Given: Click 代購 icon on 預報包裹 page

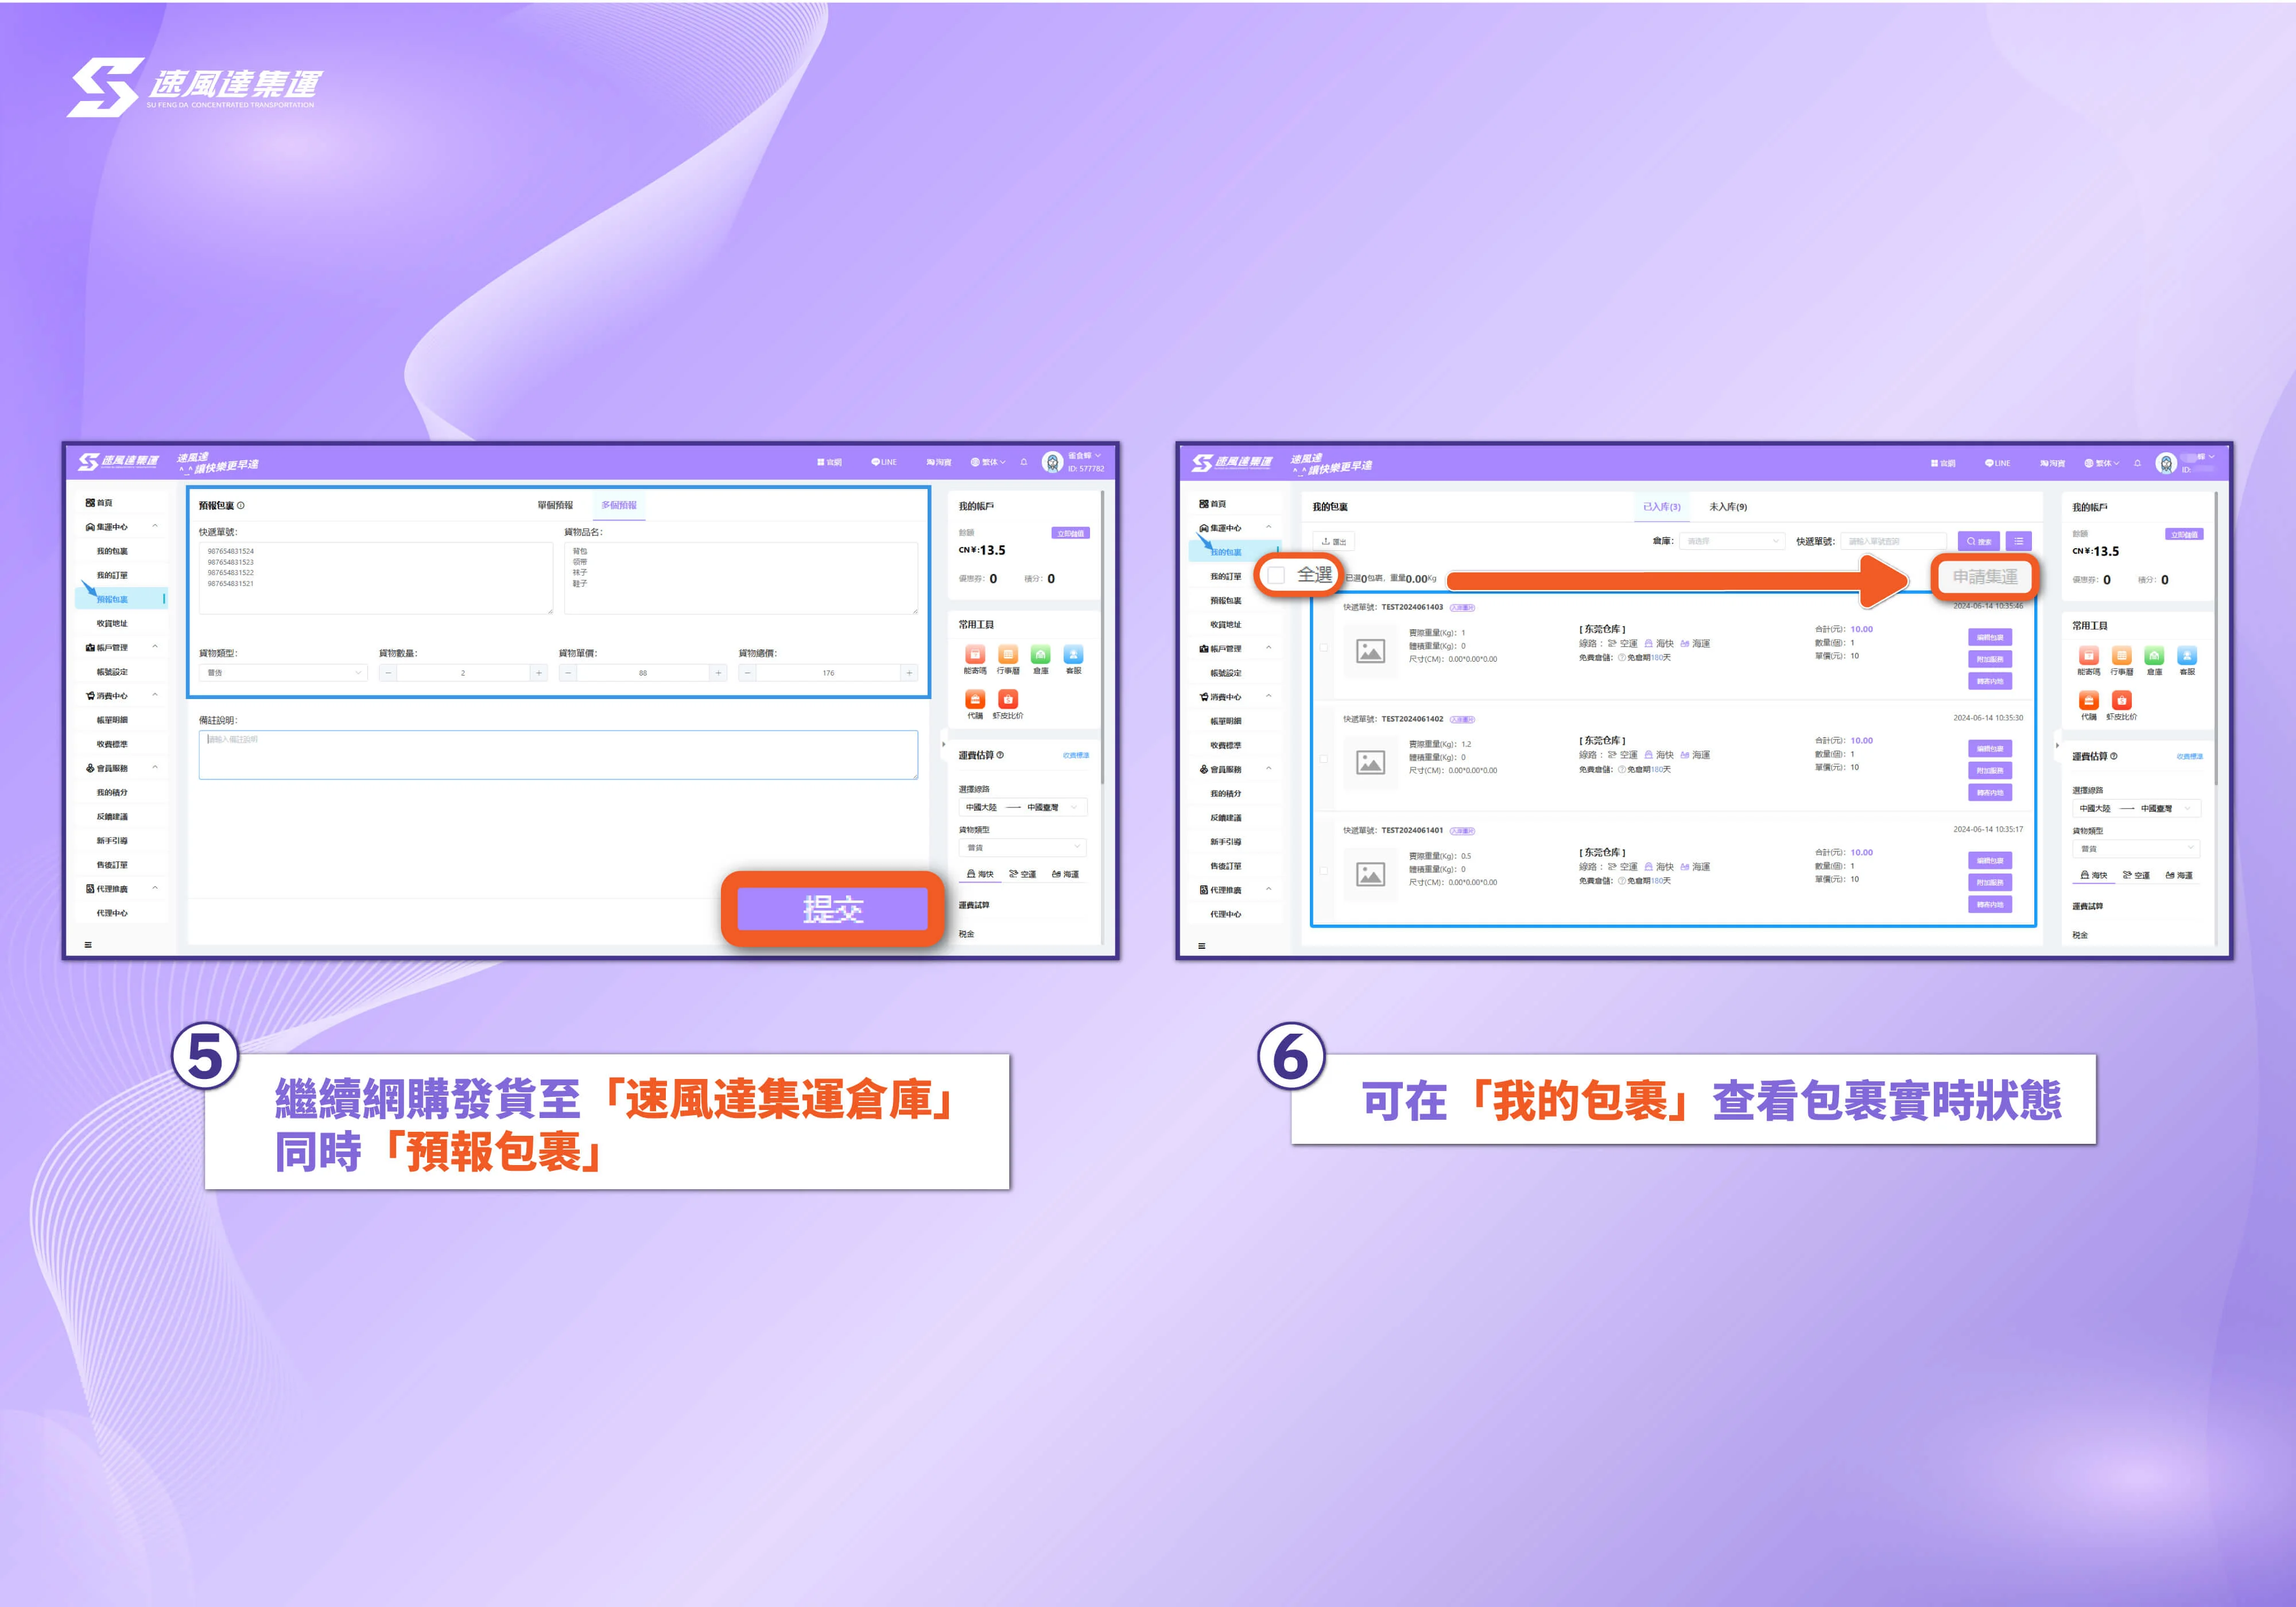Looking at the screenshot, I should [975, 700].
